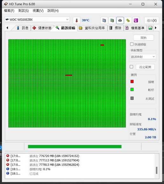Click the thermometer temperature icon
The width and height of the screenshot is (164, 184).
click(x=77, y=20)
